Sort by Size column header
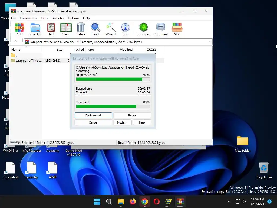Screen dimensions: 277x208 tap(53, 50)
